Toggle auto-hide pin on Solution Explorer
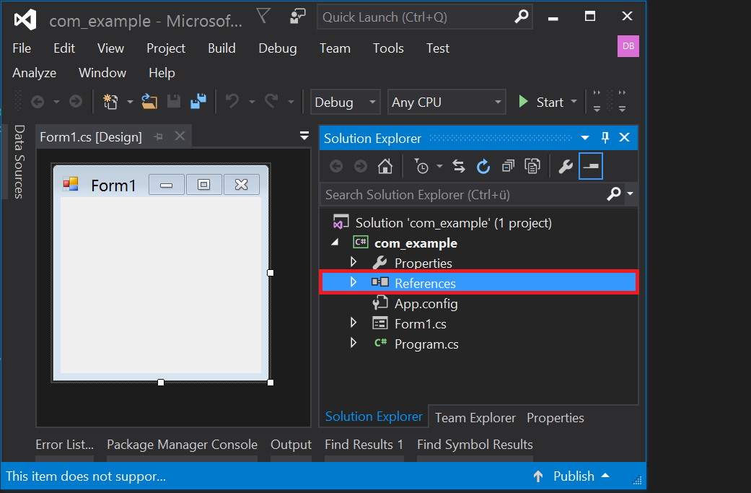Viewport: 751px width, 493px height. (605, 138)
